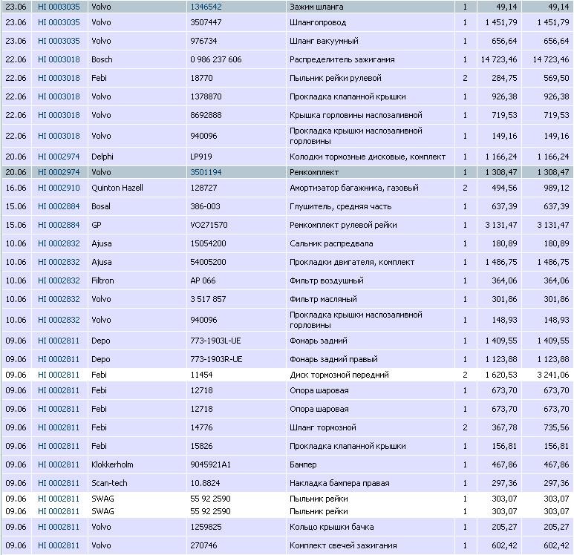Click 'Накладка бампера правая' description

(339, 483)
